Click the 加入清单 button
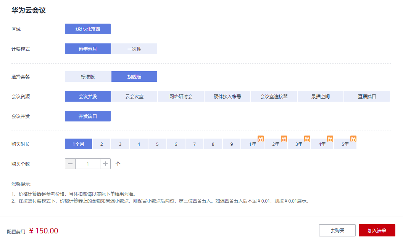Screen dimensions: 403x241 click(377, 230)
